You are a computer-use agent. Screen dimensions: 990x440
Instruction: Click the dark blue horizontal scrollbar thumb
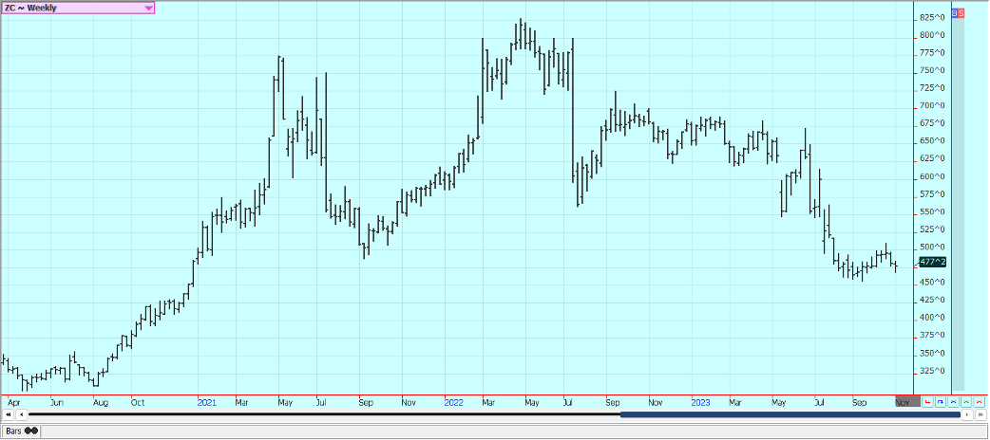coord(790,414)
